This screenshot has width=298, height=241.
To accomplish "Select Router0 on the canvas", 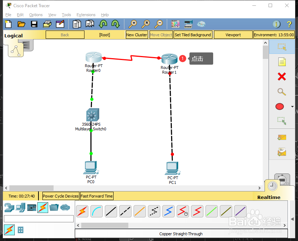I will click(93, 57).
